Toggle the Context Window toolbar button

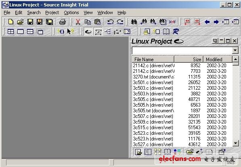(x=98, y=32)
